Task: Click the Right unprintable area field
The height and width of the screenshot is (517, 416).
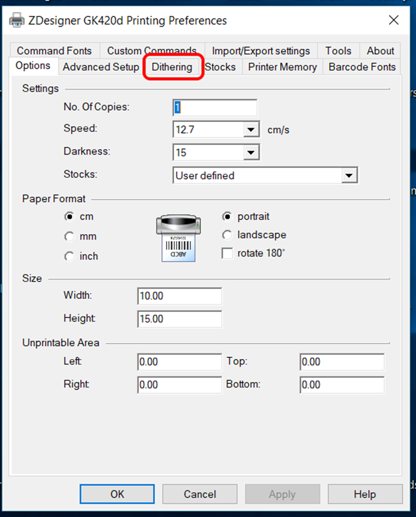Action: pyautogui.click(x=180, y=385)
